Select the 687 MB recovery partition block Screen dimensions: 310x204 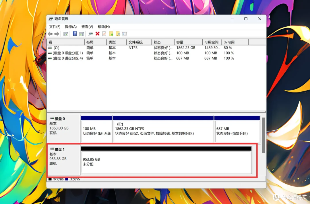[237, 129]
